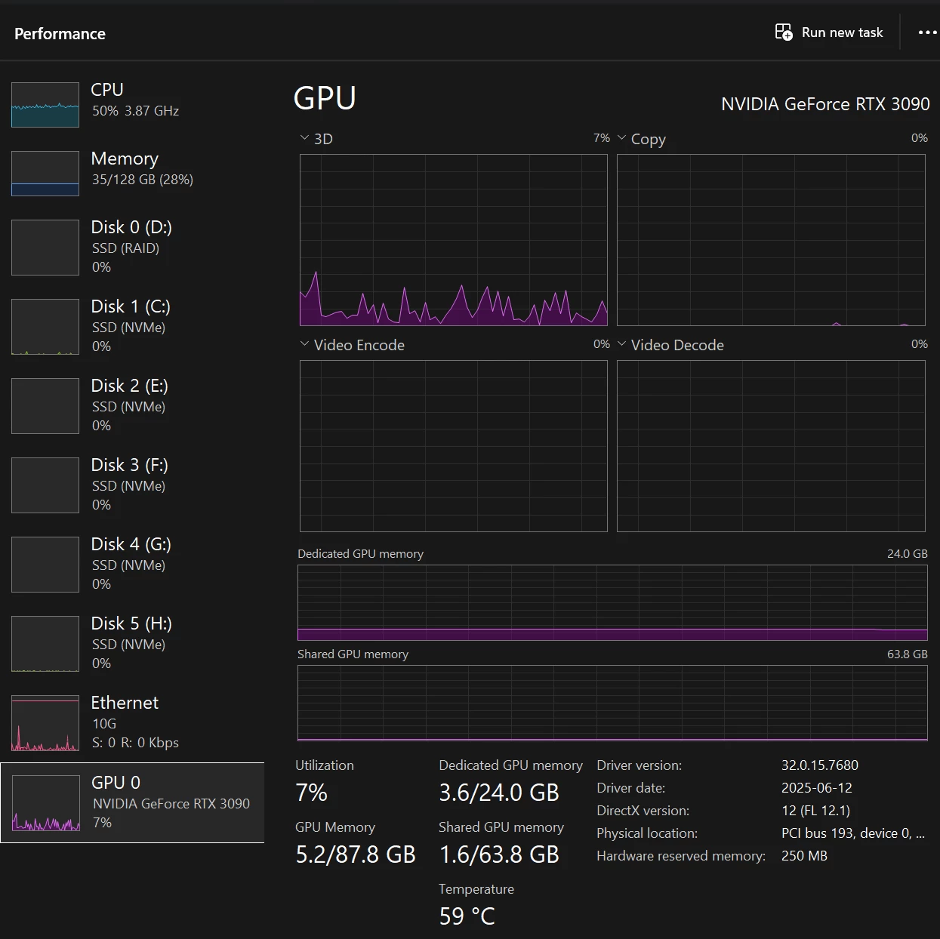Click the Copy engine usage graph

pyautogui.click(x=771, y=240)
